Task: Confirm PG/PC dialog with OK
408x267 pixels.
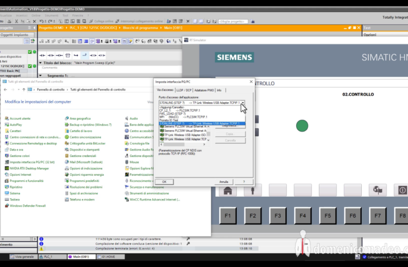Action: pyautogui.click(x=164, y=182)
